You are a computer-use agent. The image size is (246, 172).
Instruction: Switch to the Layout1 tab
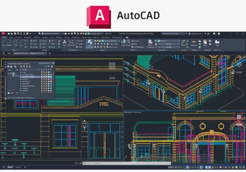tap(18, 167)
